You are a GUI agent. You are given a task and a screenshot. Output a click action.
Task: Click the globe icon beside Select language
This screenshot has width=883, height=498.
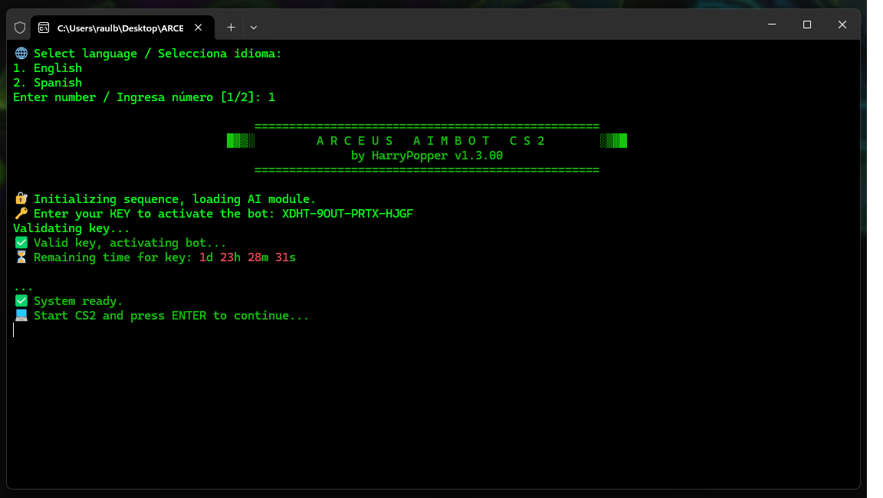click(x=21, y=54)
